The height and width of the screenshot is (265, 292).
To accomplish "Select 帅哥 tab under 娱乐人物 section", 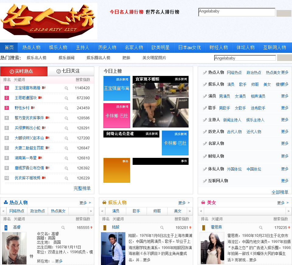I will coord(157,211).
